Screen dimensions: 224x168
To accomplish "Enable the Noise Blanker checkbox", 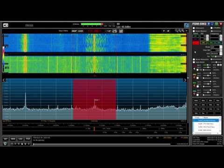I will pos(194,31).
